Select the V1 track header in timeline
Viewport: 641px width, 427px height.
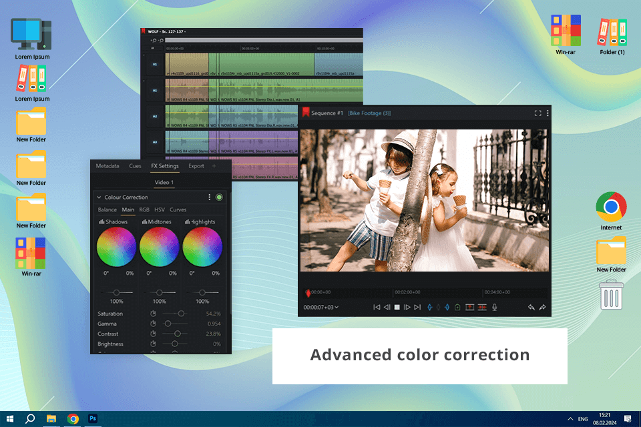[154, 65]
